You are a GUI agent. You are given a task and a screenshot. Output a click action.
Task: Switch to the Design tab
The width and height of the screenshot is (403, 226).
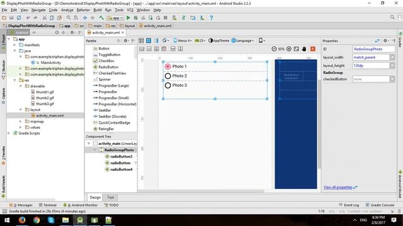[x=95, y=197]
